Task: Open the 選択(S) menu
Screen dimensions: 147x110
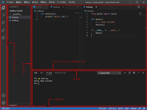Action: [27, 2]
